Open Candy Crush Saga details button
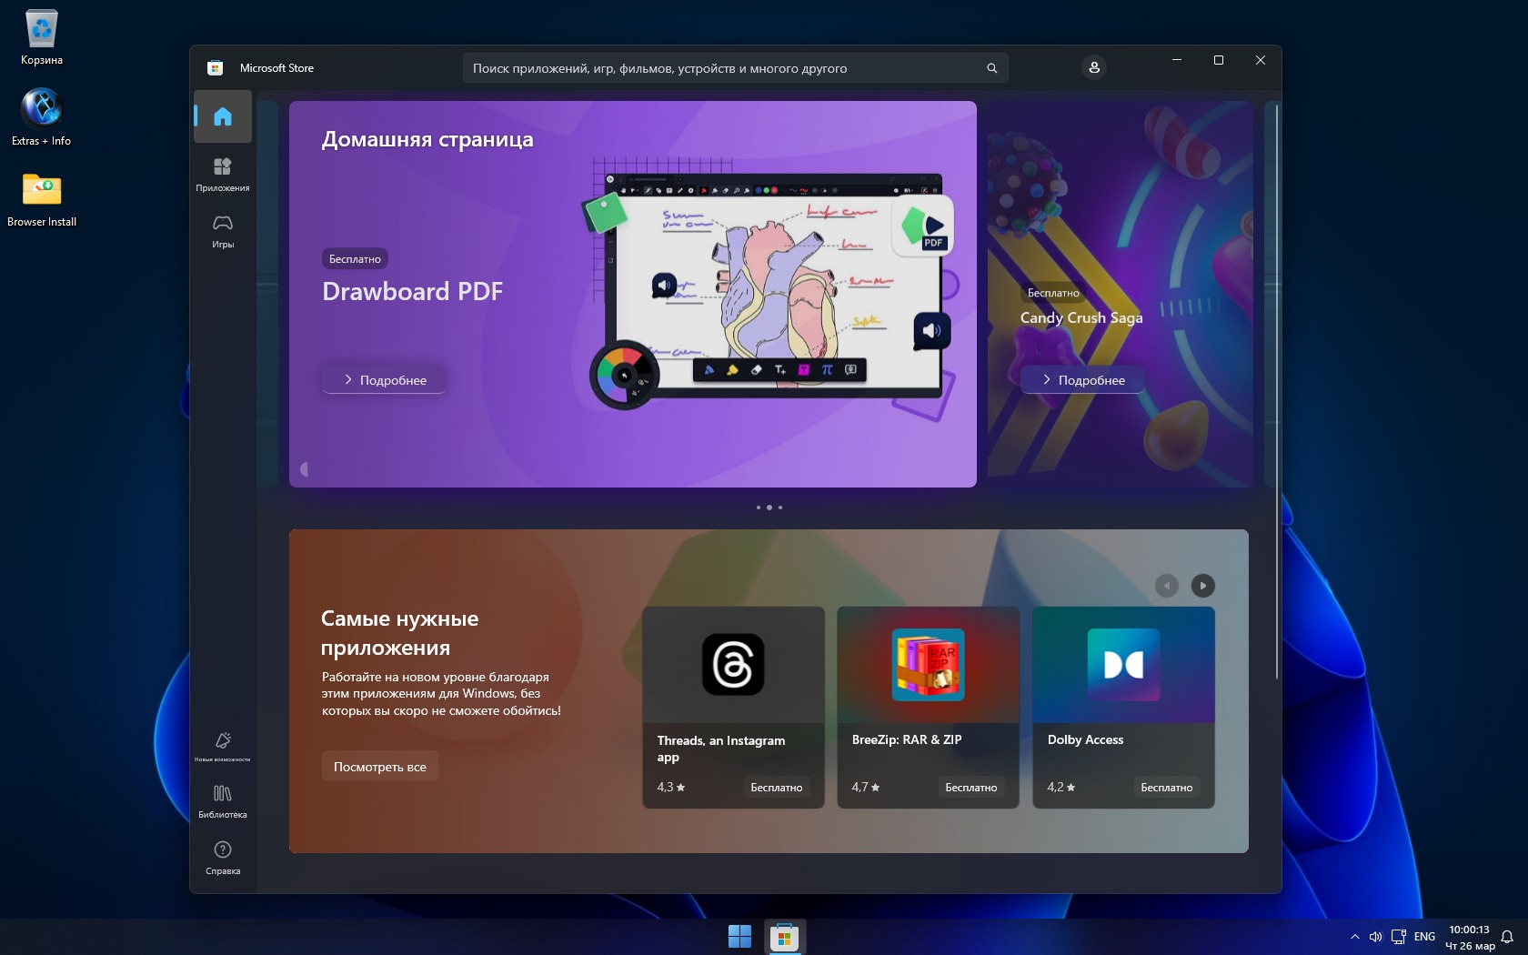The image size is (1528, 955). (x=1082, y=380)
